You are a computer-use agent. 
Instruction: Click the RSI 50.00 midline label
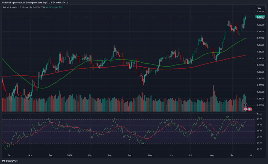260,132
